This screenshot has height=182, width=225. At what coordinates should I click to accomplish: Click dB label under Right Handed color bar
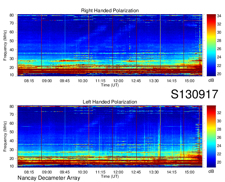(211, 80)
